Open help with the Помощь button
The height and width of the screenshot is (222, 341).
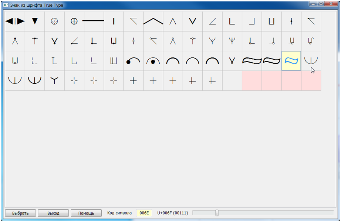pyautogui.click(x=86, y=213)
